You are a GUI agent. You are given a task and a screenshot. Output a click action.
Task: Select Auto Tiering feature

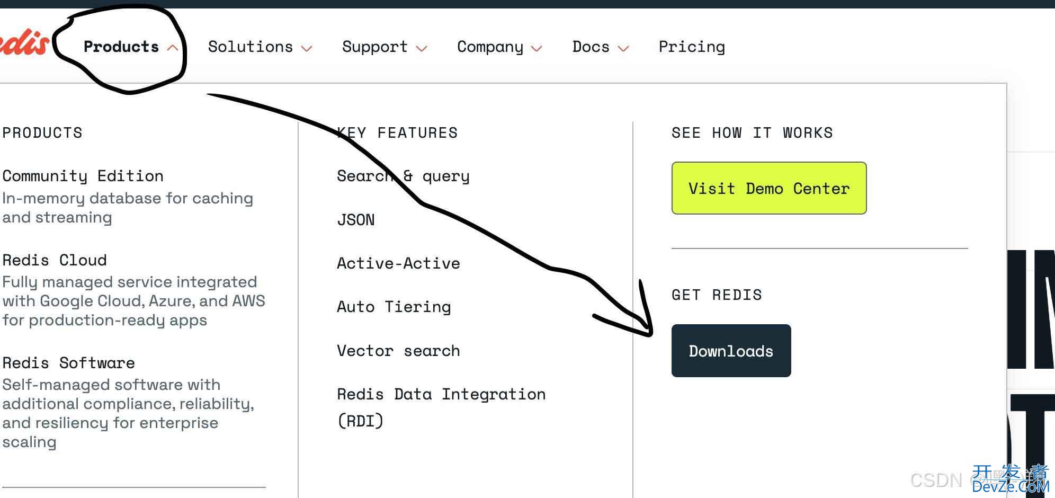click(x=394, y=307)
